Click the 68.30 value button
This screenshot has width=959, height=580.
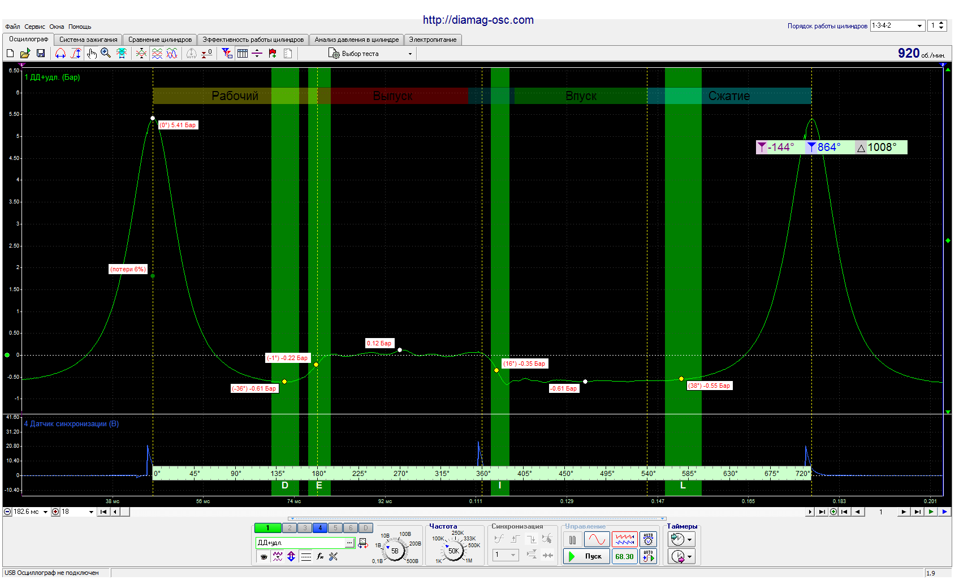click(625, 556)
